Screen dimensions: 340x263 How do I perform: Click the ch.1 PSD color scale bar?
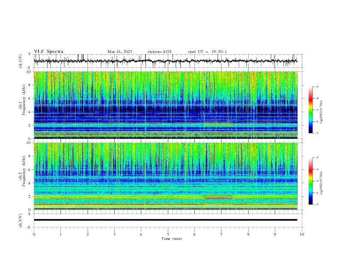pyautogui.click(x=310, y=110)
